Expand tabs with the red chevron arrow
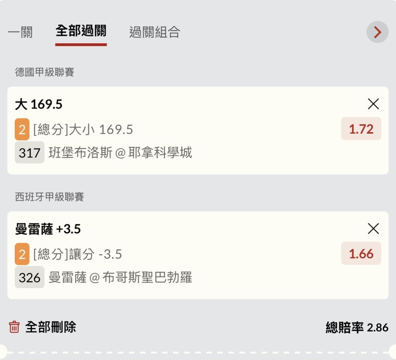Image resolution: width=396 pixels, height=360 pixels. tap(377, 32)
